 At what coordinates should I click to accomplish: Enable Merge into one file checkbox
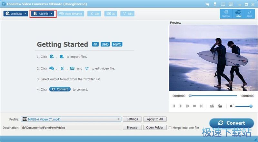pyautogui.click(x=170, y=128)
